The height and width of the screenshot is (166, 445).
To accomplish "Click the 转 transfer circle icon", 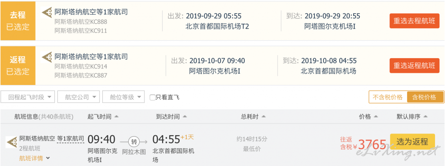I will pos(134,141).
